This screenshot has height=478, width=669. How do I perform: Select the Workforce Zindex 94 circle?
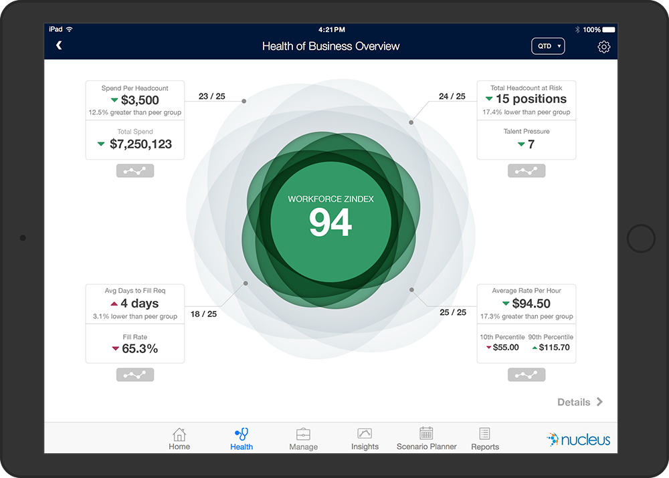click(330, 222)
